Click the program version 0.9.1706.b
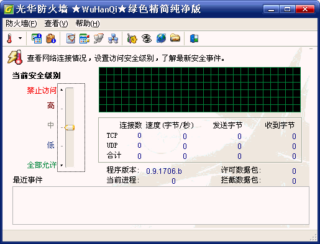The height and width of the screenshot is (244, 320). click(164, 171)
